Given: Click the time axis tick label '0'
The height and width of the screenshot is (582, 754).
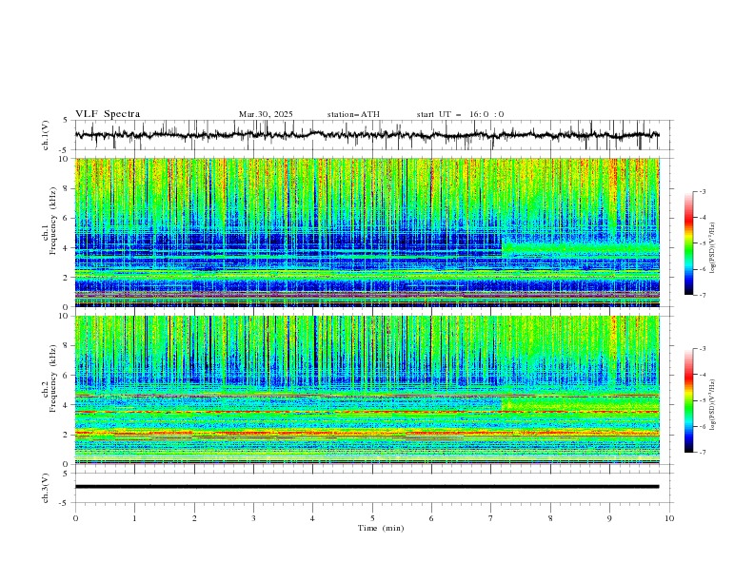Looking at the screenshot, I should click(75, 518).
